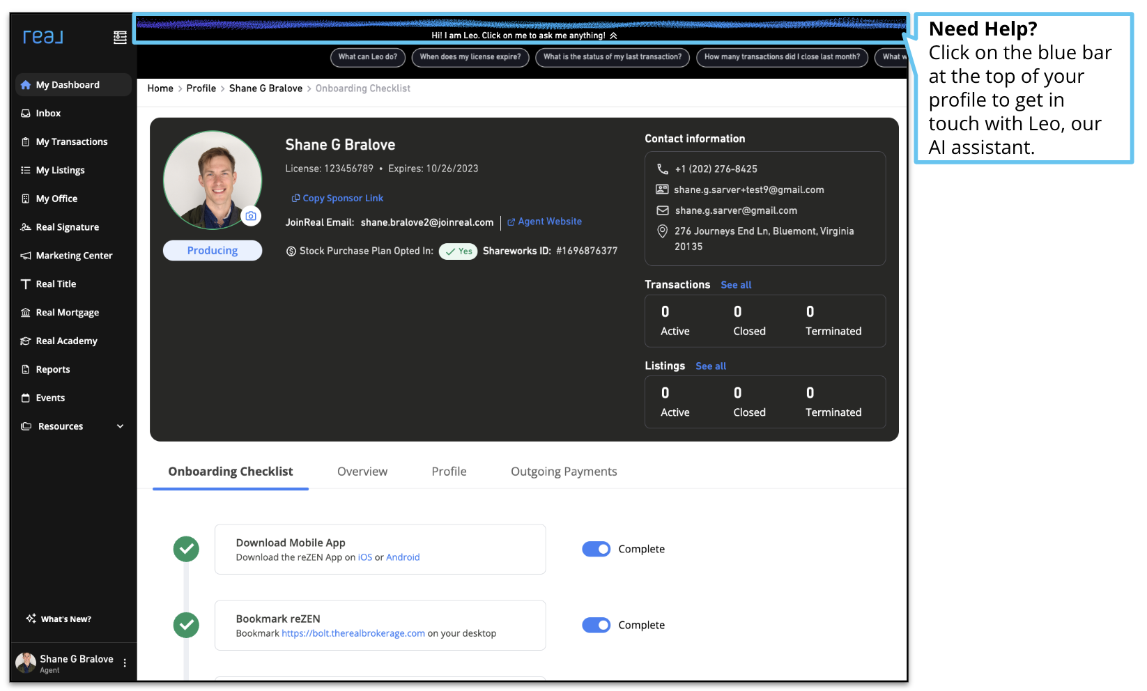The height and width of the screenshot is (691, 1147).
Task: Open the Agent Website link
Action: pos(550,222)
